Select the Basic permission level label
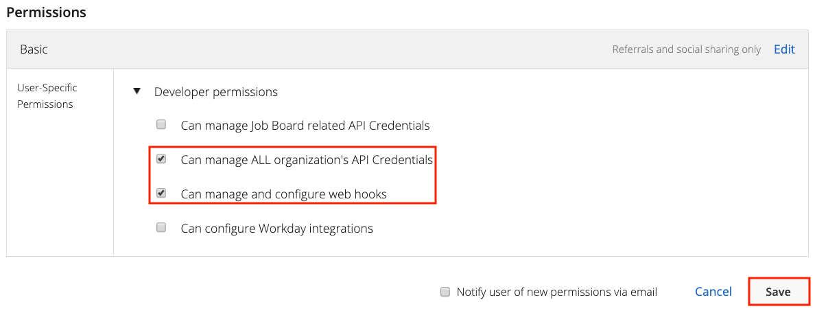Screen dimensions: 815x311 (34, 49)
